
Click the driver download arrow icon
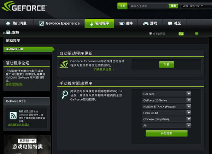tap(92, 24)
